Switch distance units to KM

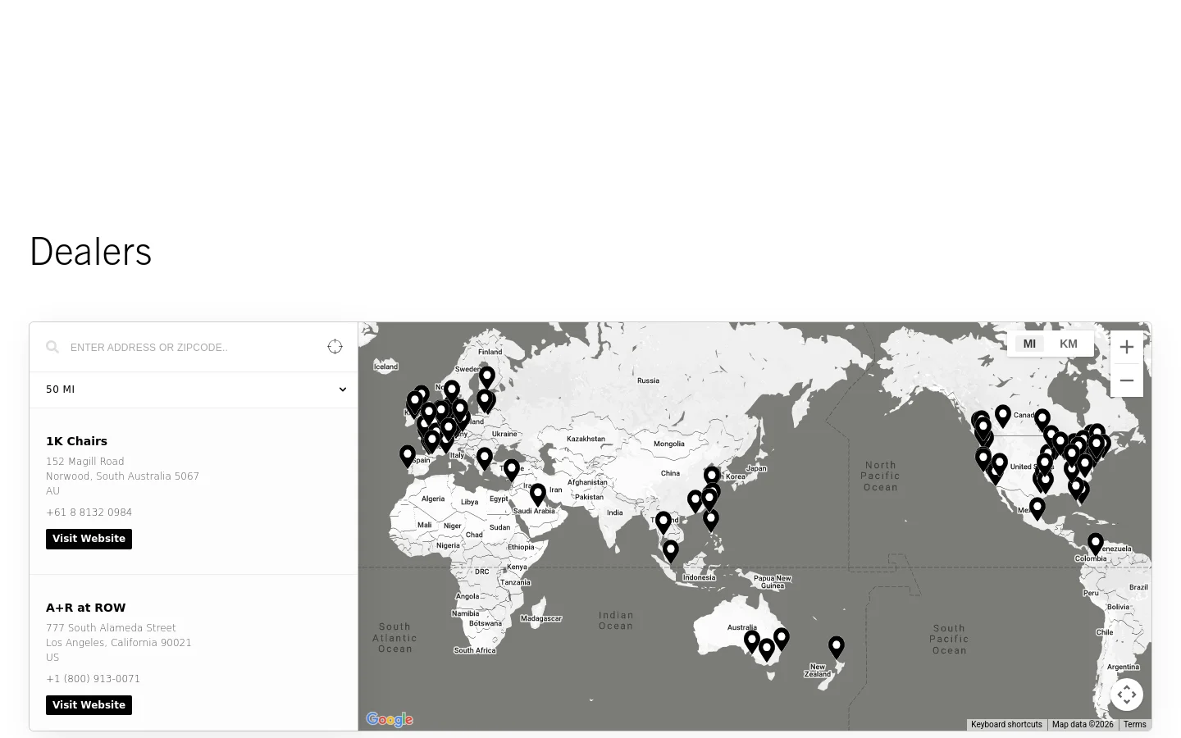coord(1069,344)
